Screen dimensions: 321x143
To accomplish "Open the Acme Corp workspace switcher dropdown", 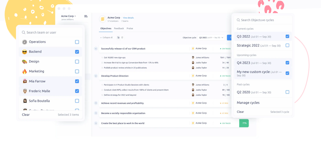I will click(69, 16).
